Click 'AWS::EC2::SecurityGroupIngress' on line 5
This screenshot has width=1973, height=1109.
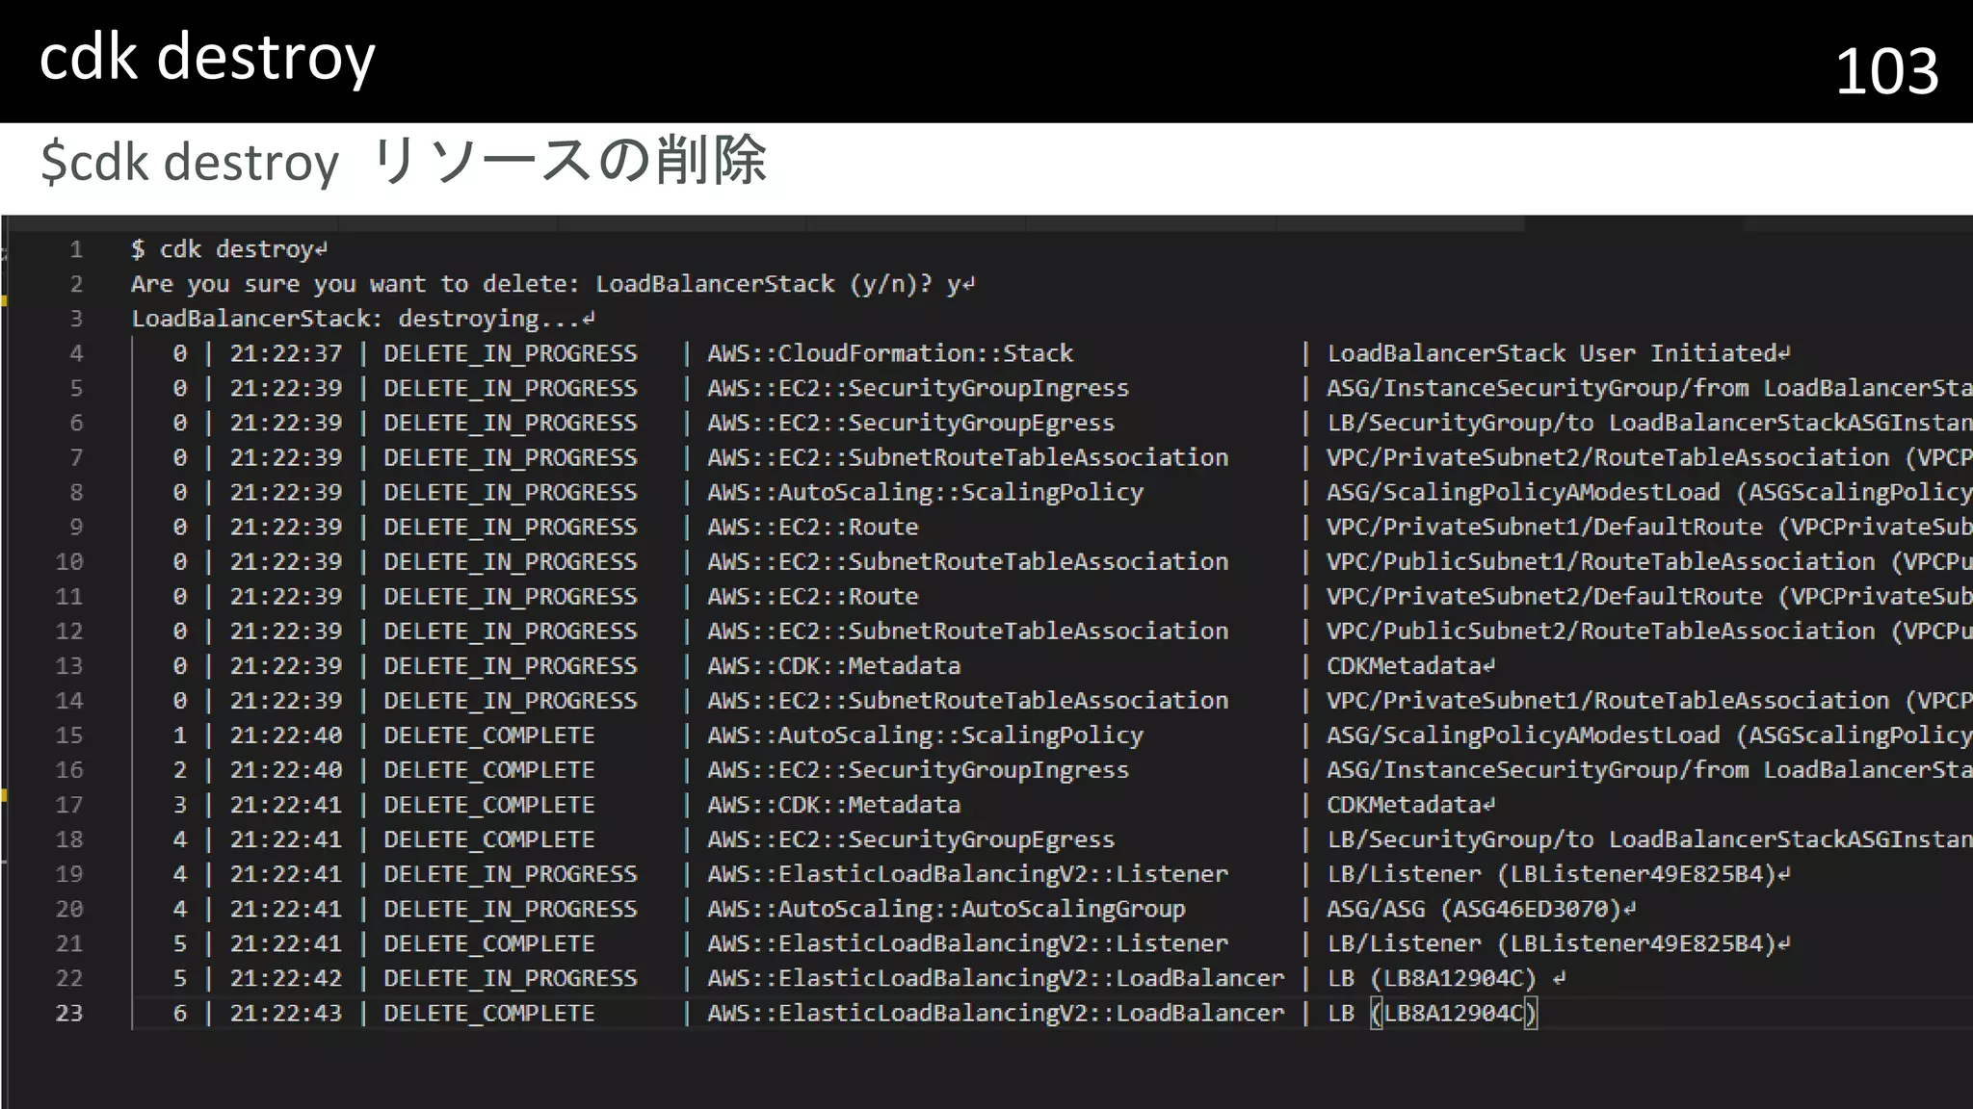918,388
